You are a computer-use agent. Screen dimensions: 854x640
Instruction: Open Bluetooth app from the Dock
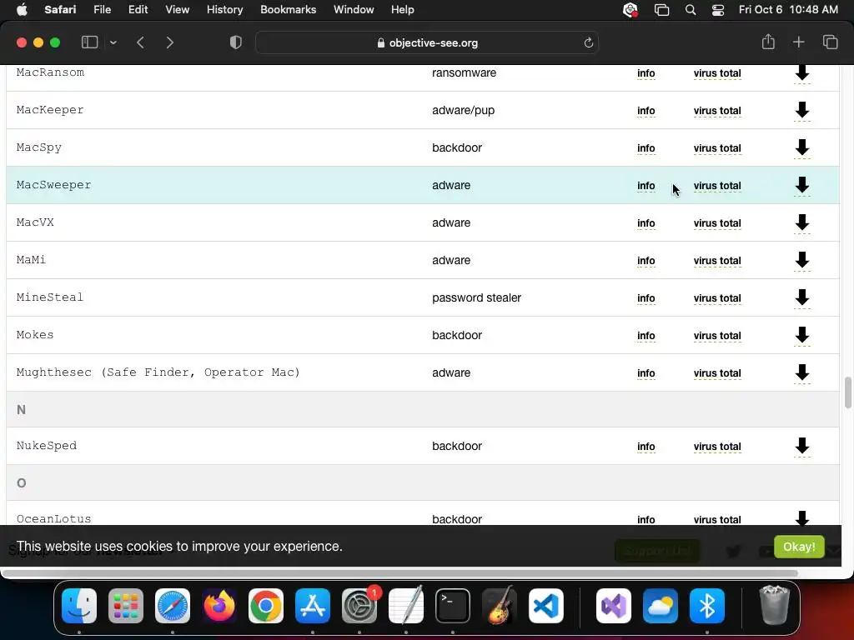pyautogui.click(x=707, y=606)
